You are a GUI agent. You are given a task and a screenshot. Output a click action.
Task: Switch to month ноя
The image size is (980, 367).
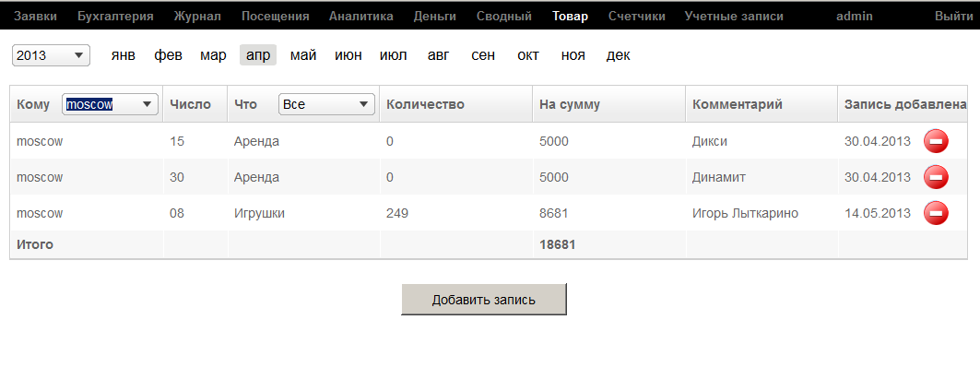(x=573, y=55)
